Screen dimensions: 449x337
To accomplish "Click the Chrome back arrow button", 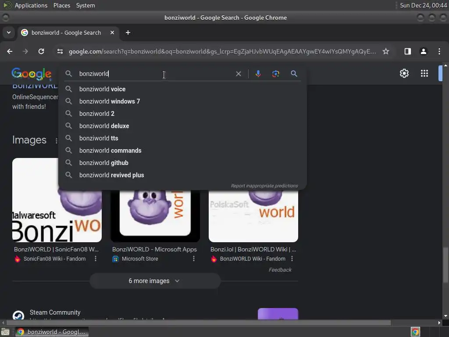I will pyautogui.click(x=10, y=51).
